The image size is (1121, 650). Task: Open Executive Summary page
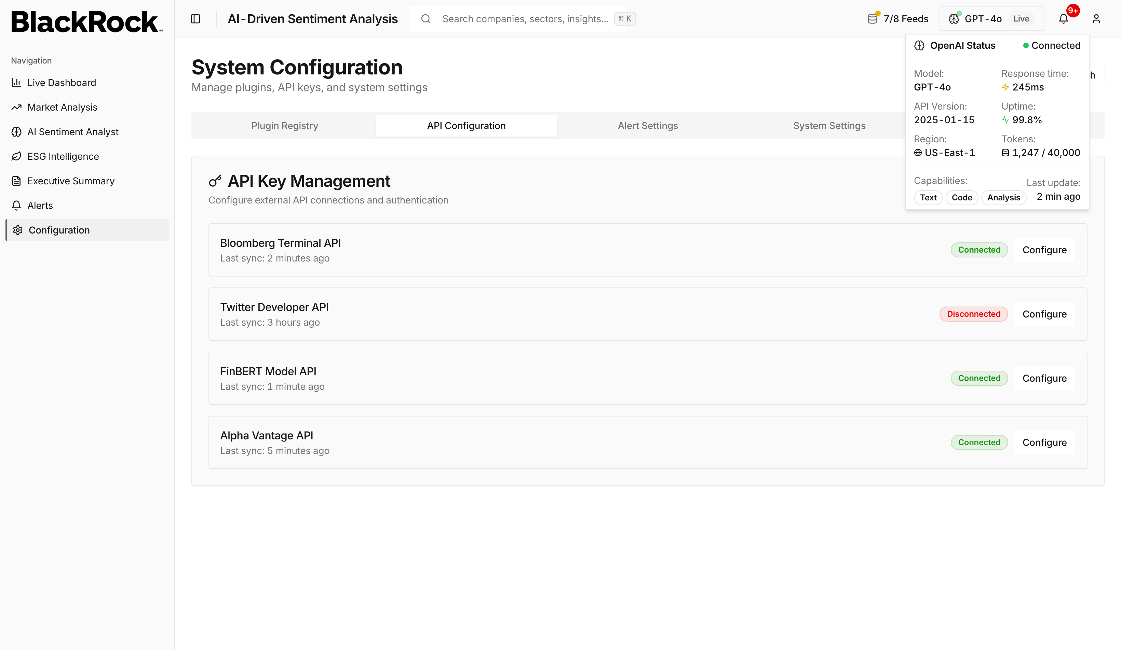point(87,181)
